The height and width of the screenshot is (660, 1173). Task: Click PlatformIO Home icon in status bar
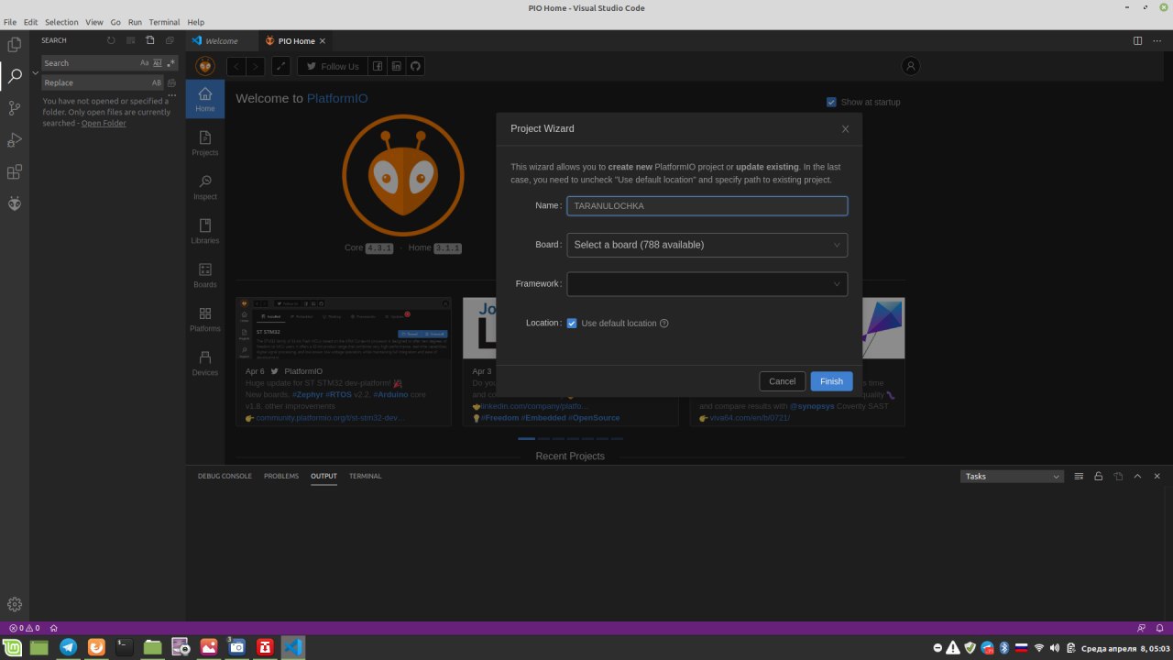click(x=54, y=628)
